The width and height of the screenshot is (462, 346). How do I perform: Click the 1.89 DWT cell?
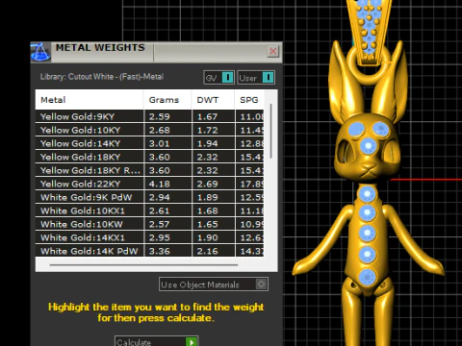pos(214,197)
